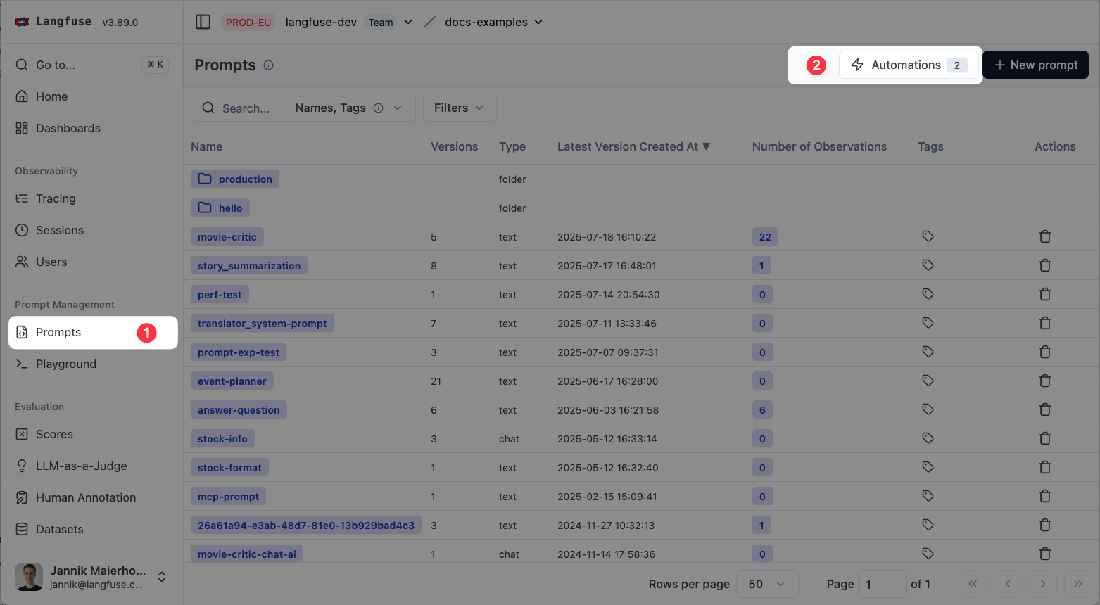The height and width of the screenshot is (605, 1100).
Task: Open Tracing in the sidebar
Action: 56,198
